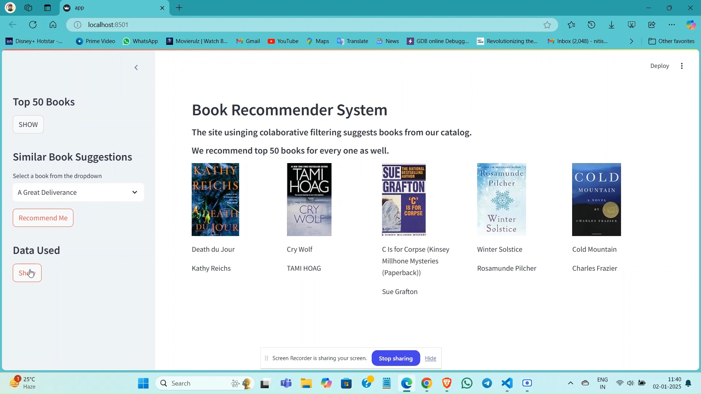Open Prime Video bookmark

[x=96, y=42]
